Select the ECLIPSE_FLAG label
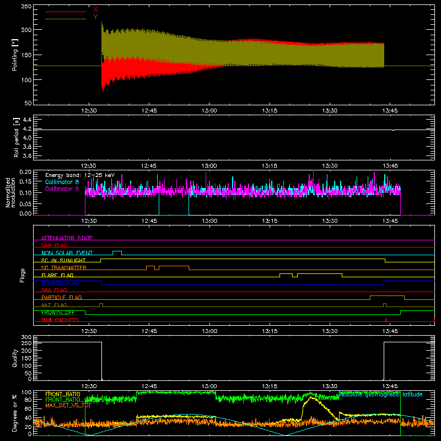This screenshot has width=441, height=441. click(60, 283)
